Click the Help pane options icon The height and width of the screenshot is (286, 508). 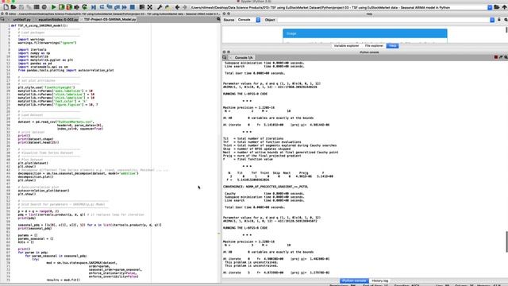tap(506, 20)
